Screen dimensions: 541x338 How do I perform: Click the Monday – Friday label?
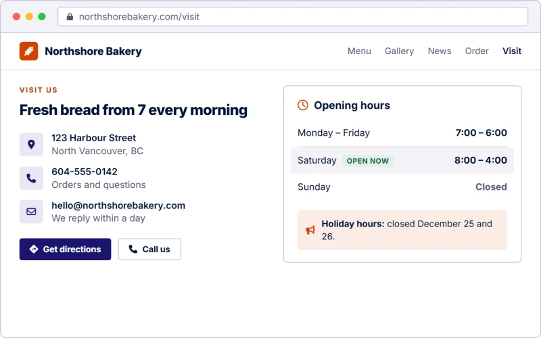[x=333, y=132]
